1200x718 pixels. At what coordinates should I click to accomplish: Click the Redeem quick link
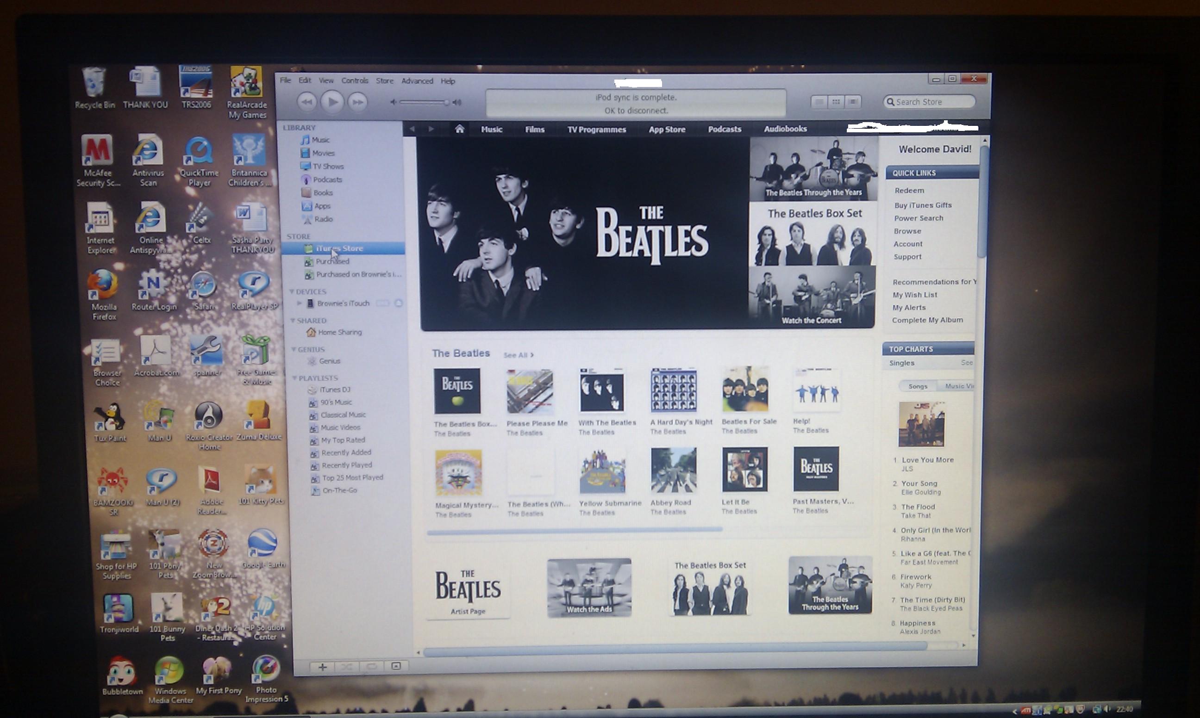click(909, 191)
